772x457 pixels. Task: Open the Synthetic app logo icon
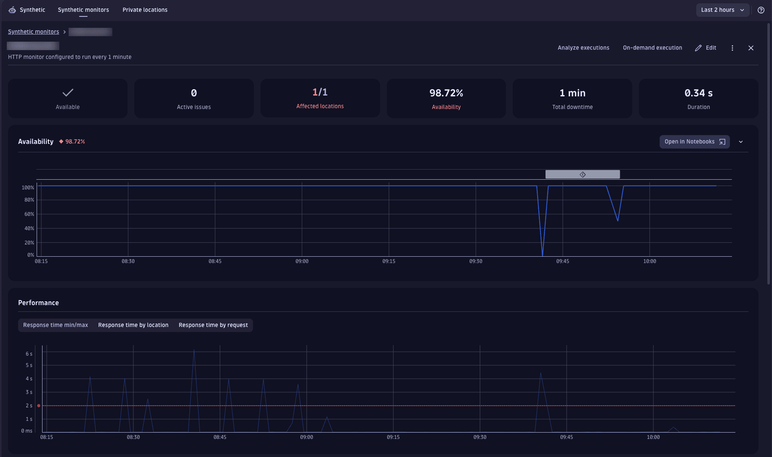[12, 10]
